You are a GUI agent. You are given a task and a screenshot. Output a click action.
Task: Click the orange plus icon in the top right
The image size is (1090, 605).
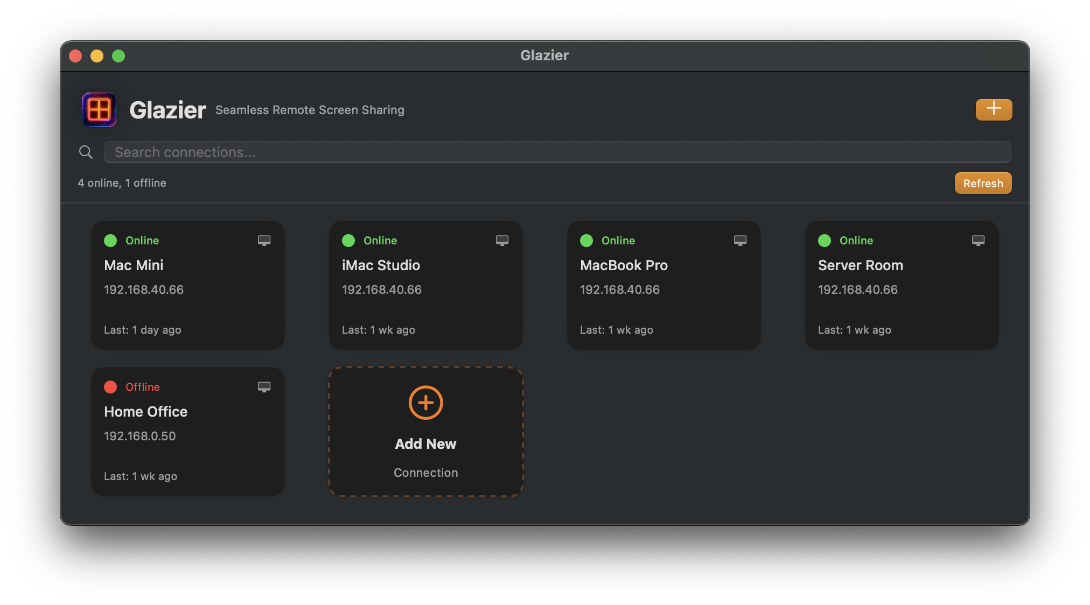click(994, 109)
